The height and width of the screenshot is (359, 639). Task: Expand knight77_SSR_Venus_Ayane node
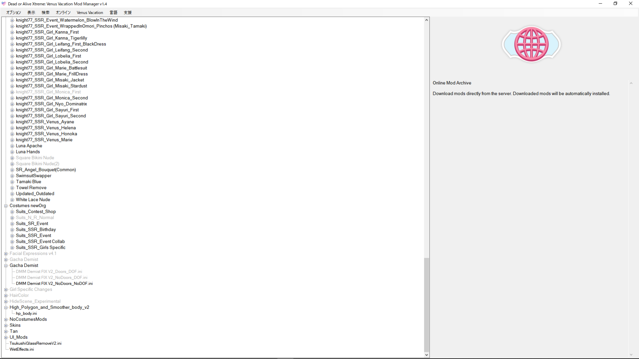(12, 122)
